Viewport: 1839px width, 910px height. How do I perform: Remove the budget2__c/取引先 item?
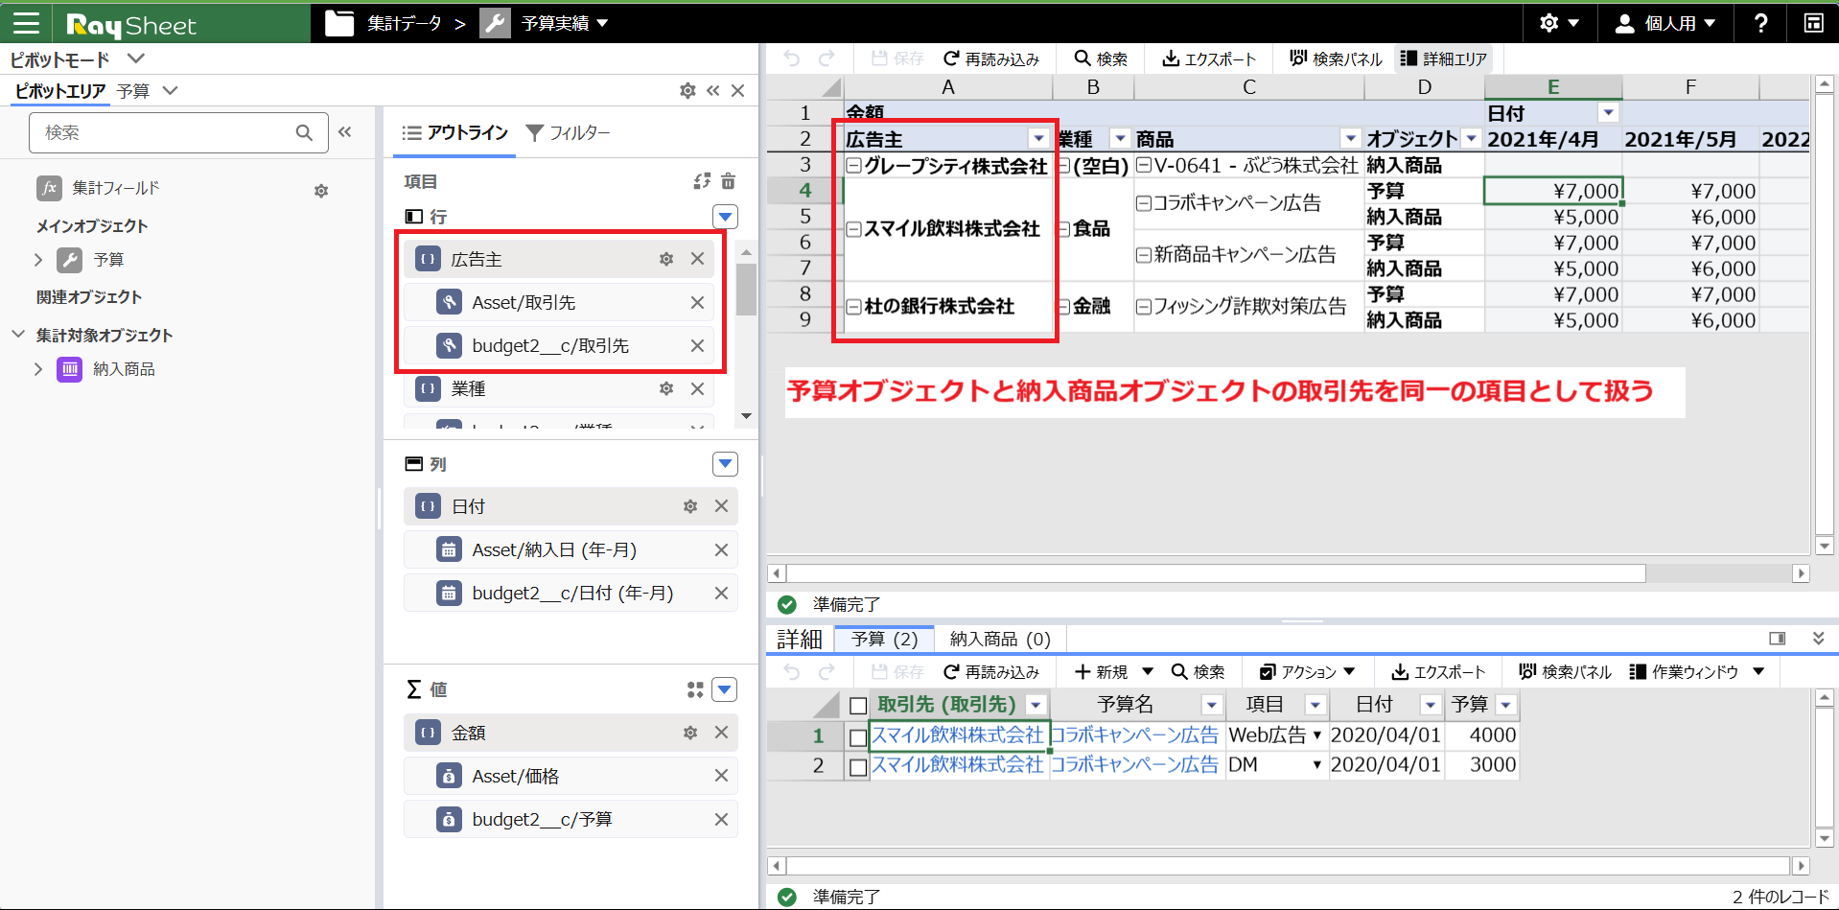[697, 346]
